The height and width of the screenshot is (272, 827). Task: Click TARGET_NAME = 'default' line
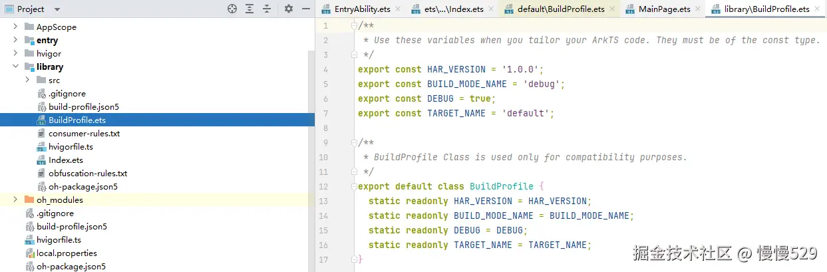point(456,113)
